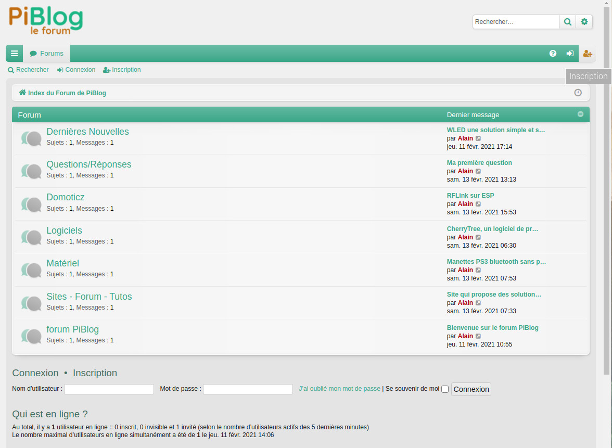Click the clock icon in breadcrumb bar
612x448 pixels.
(x=578, y=93)
